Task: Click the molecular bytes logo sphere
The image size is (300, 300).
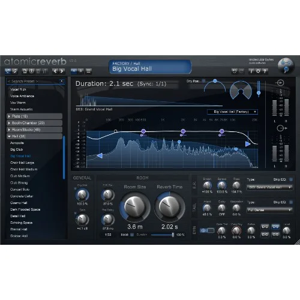Action: [x=286, y=65]
